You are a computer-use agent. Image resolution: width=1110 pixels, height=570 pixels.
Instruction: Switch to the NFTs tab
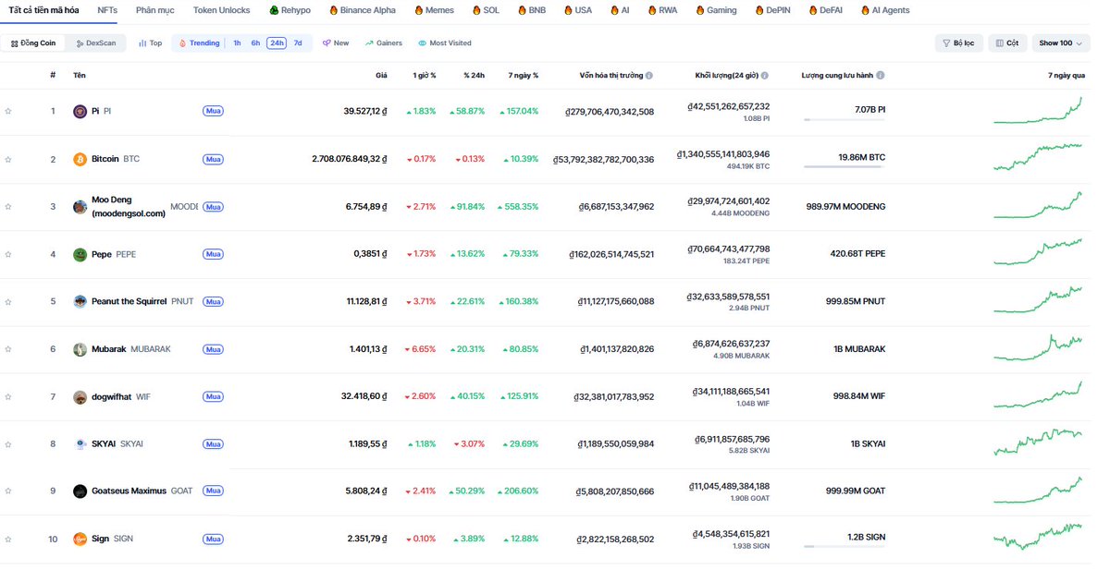107,10
